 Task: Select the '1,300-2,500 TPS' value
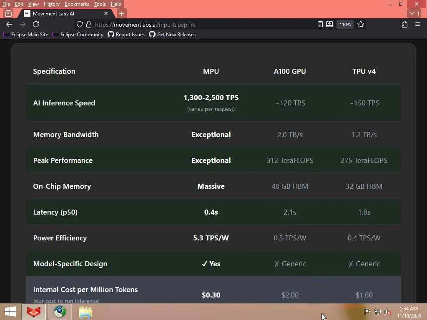211,97
